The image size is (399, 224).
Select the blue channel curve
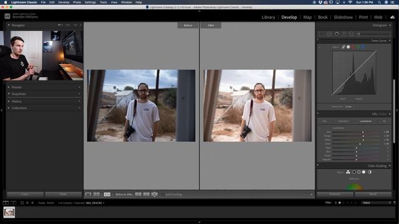point(363,47)
